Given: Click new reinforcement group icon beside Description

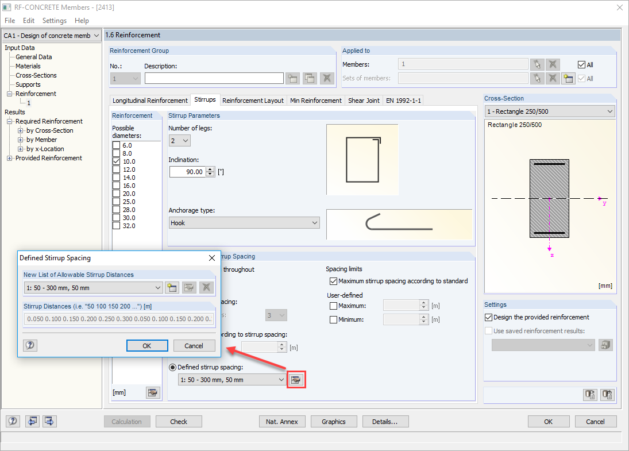Looking at the screenshot, I should 293,78.
